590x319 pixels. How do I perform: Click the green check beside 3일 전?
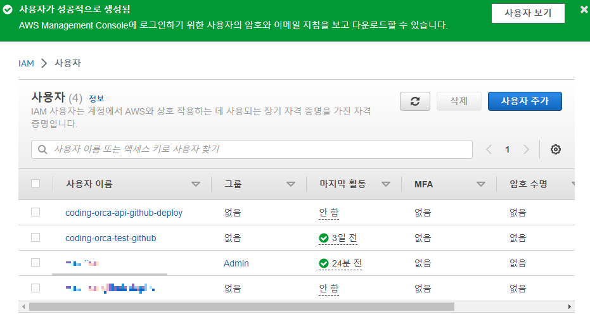coord(324,238)
